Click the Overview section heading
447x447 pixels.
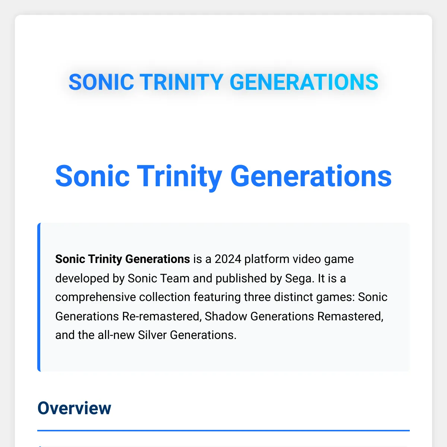(74, 408)
